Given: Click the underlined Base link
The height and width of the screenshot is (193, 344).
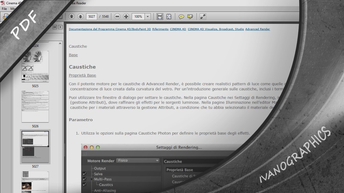Looking at the screenshot, I should 73,55.
